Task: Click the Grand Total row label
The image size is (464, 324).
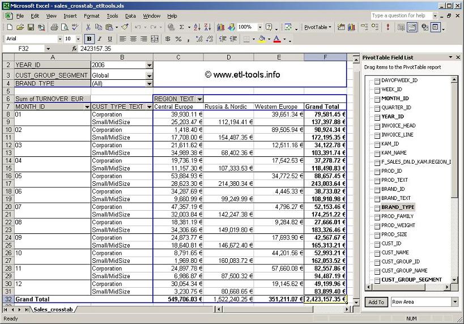Action: coord(32,299)
